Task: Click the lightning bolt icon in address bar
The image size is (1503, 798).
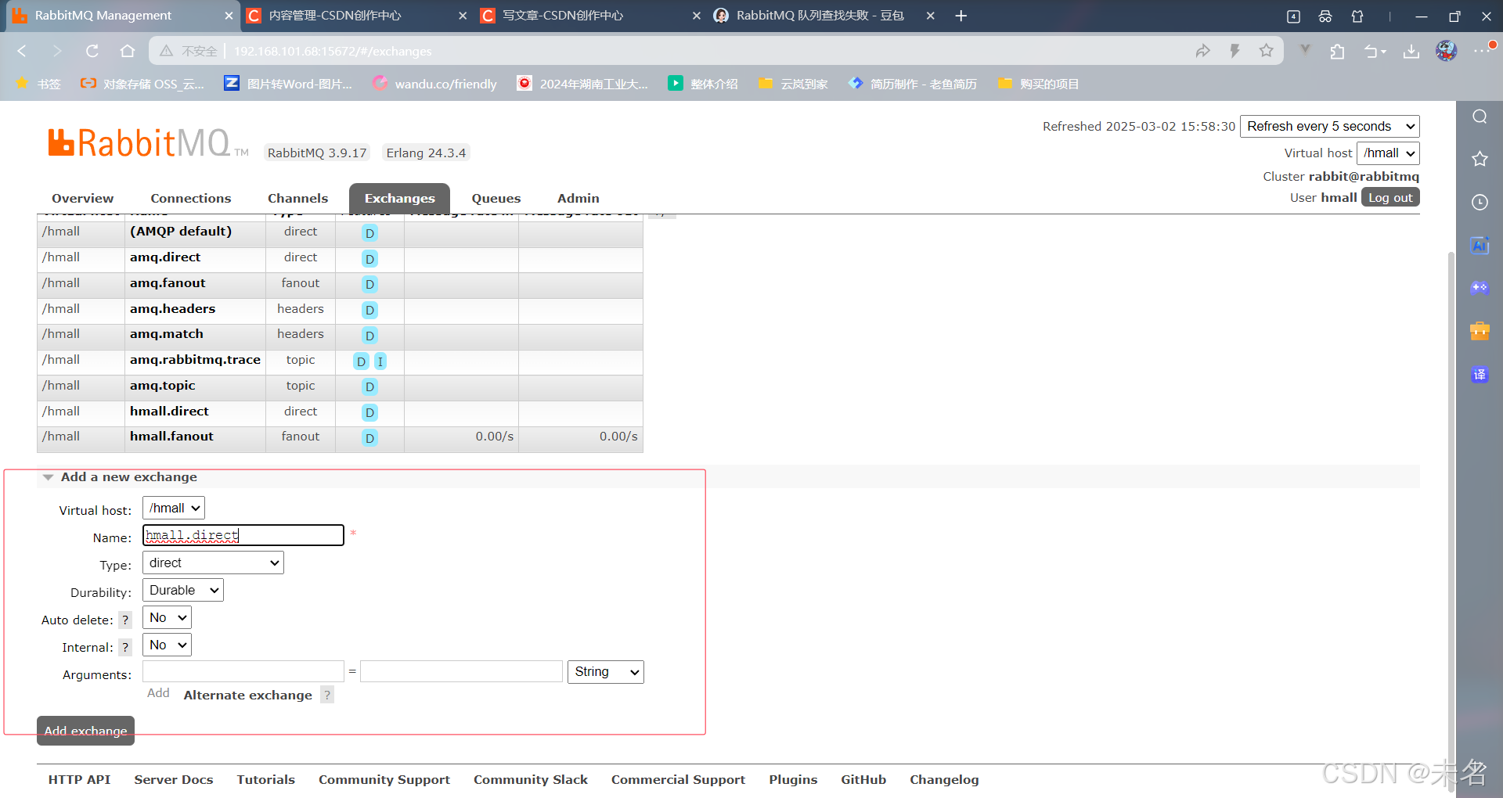Action: [1234, 51]
